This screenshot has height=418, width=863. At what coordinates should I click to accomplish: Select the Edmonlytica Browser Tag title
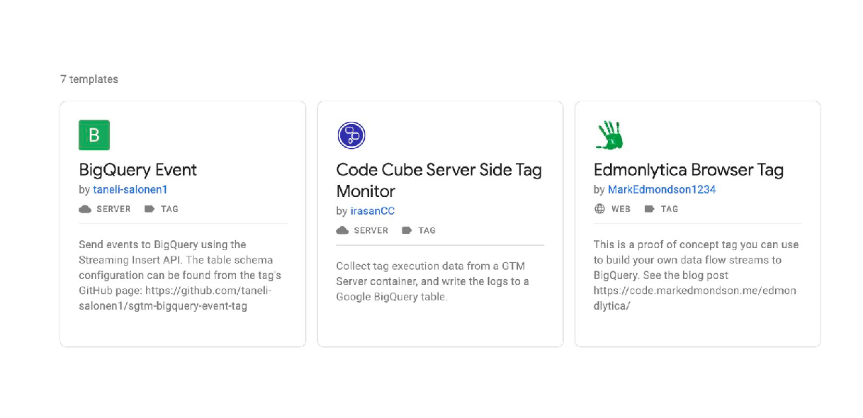point(689,170)
